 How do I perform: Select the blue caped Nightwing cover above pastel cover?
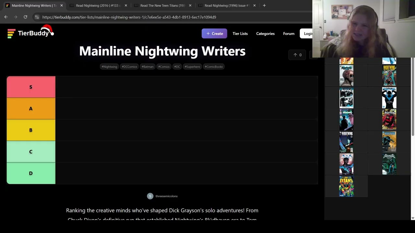tap(346, 142)
